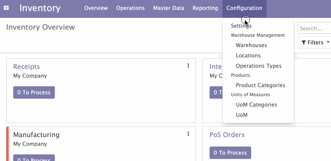The width and height of the screenshot is (331, 161).
Task: Click the Receipts 0 To Process button
Action: [x=34, y=92]
